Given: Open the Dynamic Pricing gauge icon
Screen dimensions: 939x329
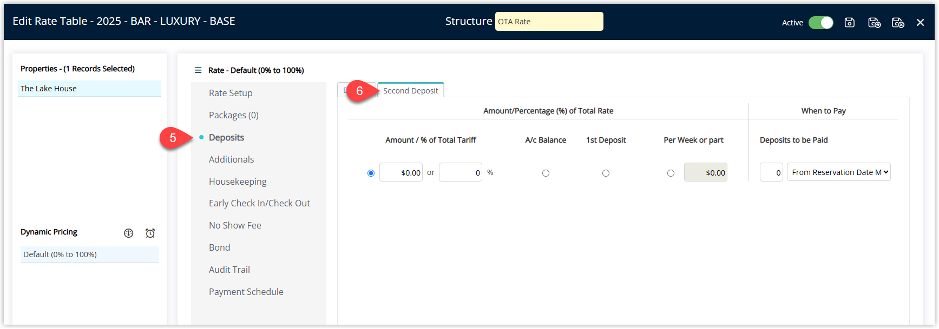Looking at the screenshot, I should tap(128, 233).
